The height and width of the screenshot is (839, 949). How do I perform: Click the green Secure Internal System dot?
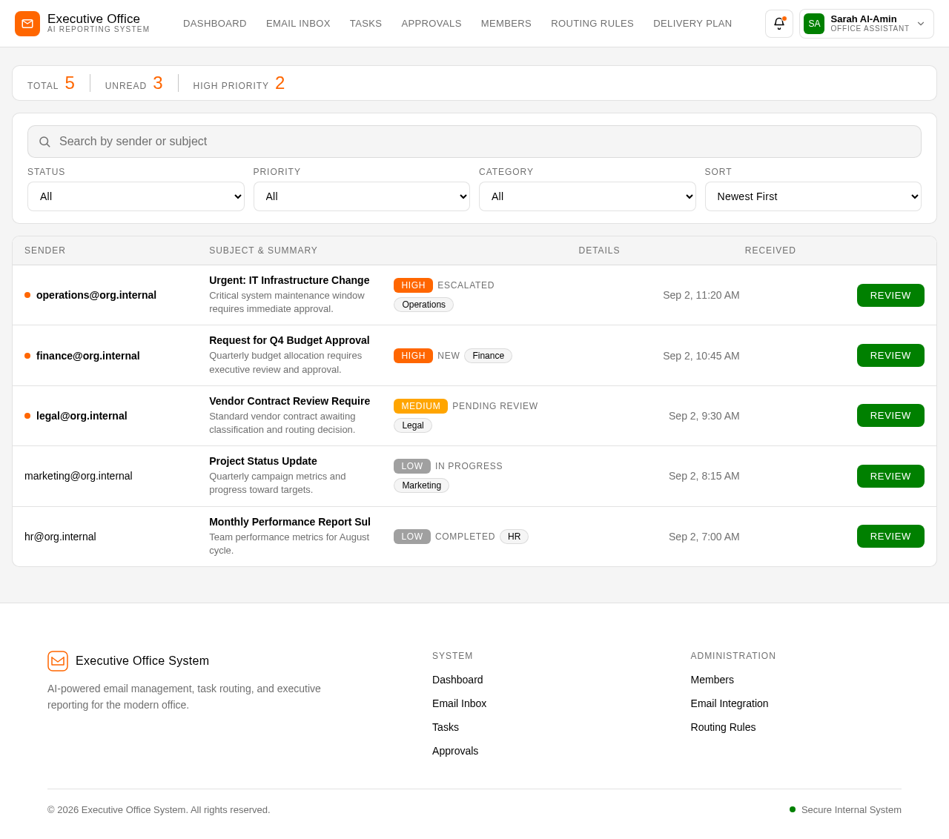(793, 809)
